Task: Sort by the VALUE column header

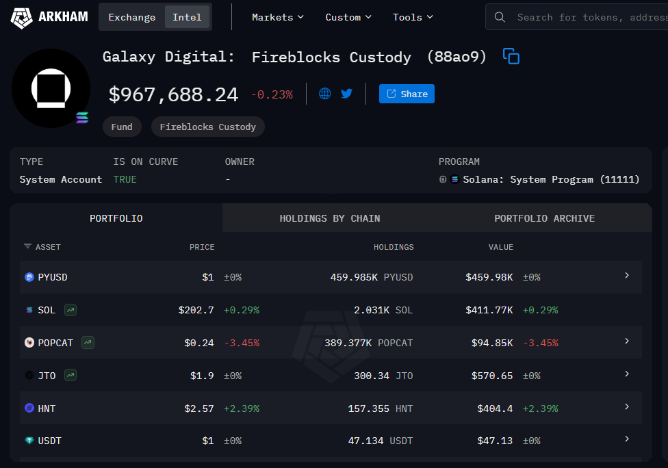Action: (x=500, y=247)
